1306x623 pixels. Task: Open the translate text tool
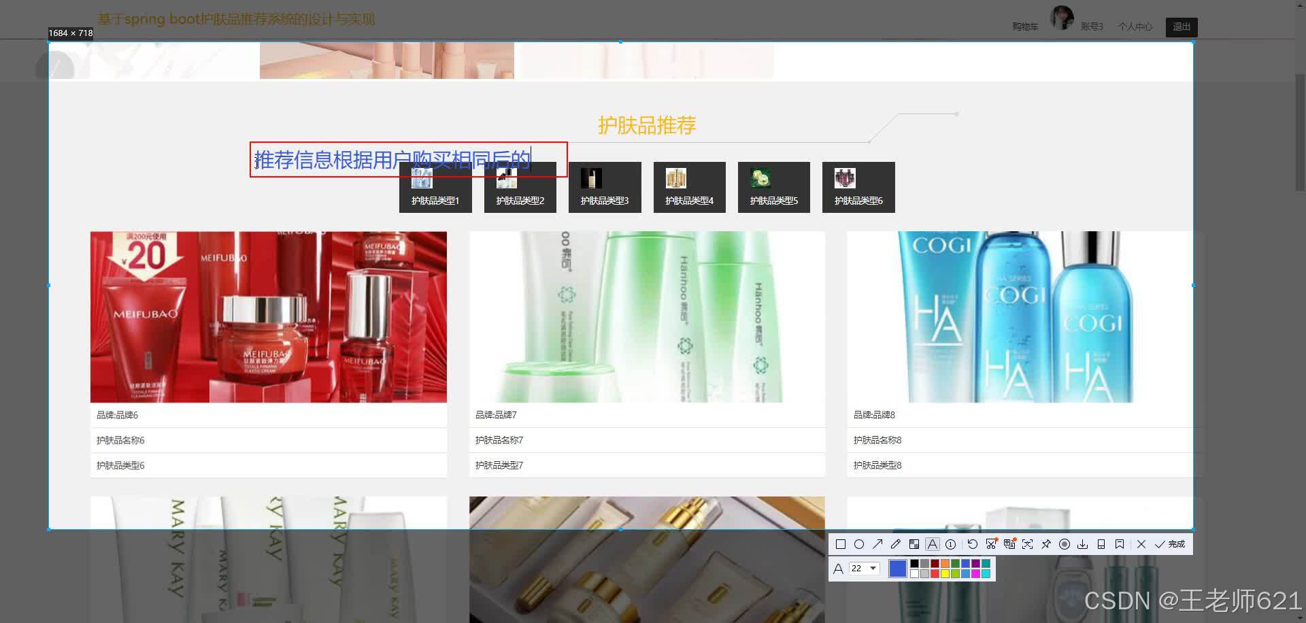click(x=1009, y=544)
